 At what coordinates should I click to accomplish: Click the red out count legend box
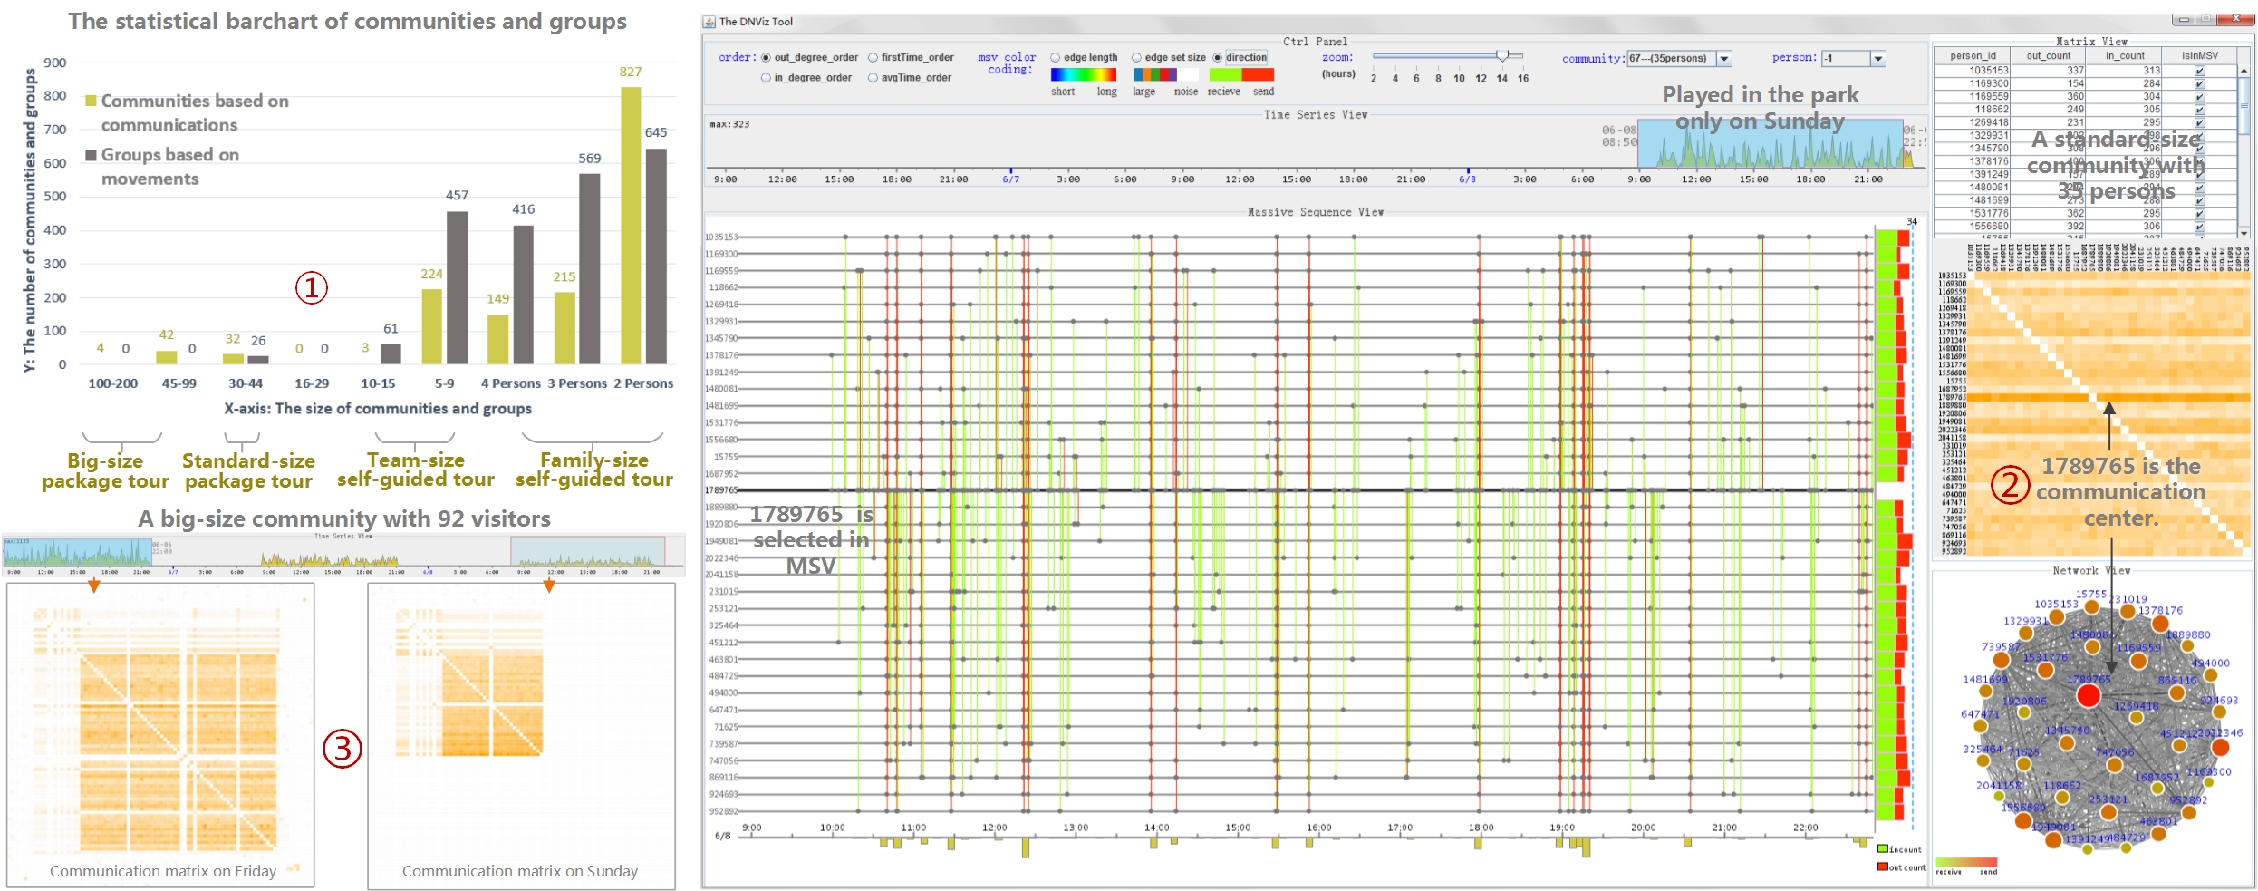click(x=1883, y=867)
